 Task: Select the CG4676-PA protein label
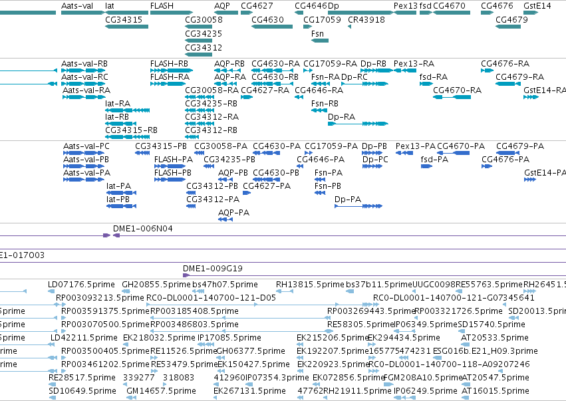pyautogui.click(x=505, y=160)
